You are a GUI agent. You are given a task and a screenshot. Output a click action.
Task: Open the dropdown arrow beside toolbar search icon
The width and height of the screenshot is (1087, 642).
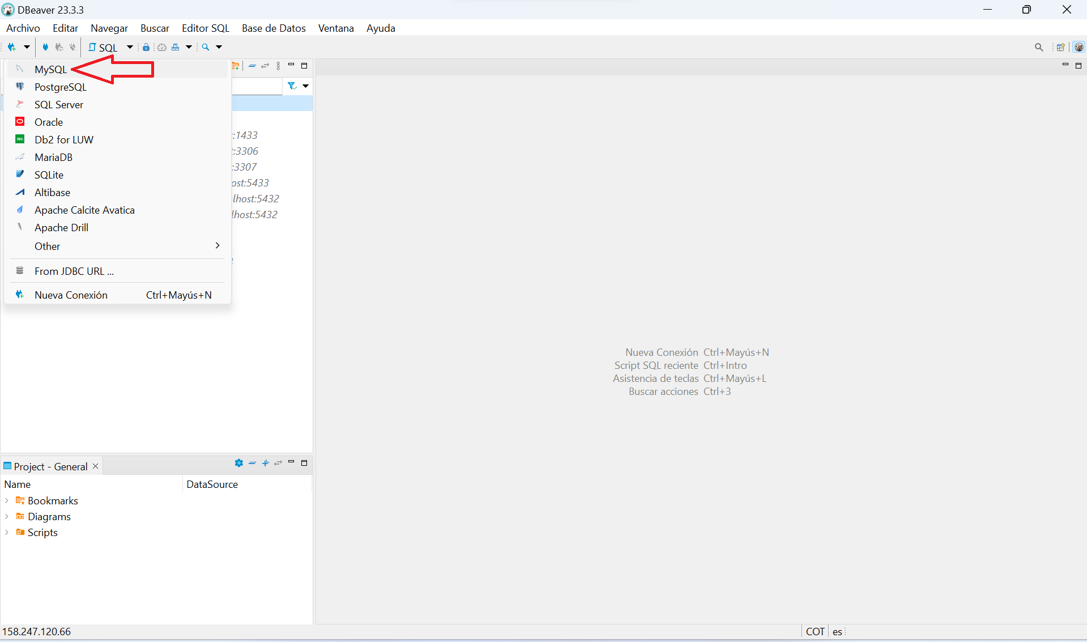point(219,47)
